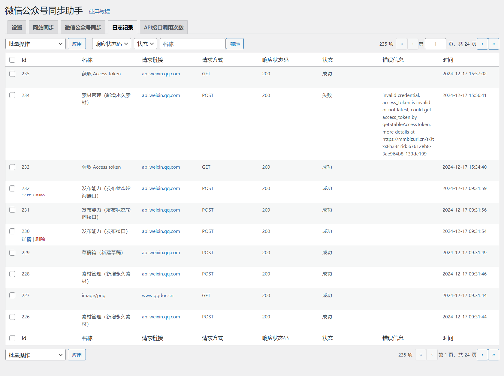
Task: Open api.weixin.qq.com link in row 235
Action: point(161,74)
